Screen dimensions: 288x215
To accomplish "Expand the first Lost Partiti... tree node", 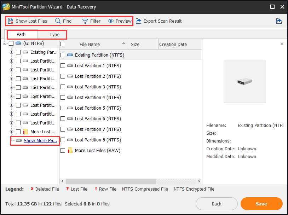I will [x=11, y=61].
